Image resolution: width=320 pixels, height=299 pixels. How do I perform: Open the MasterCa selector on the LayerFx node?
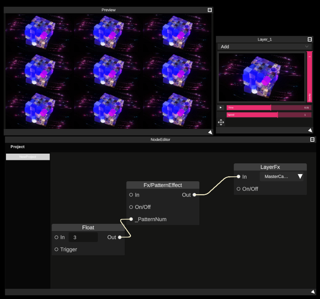[x=282, y=176]
